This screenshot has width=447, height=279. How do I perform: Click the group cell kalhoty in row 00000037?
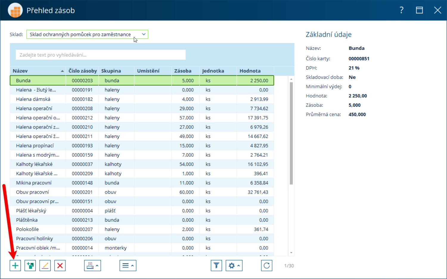click(x=113, y=164)
